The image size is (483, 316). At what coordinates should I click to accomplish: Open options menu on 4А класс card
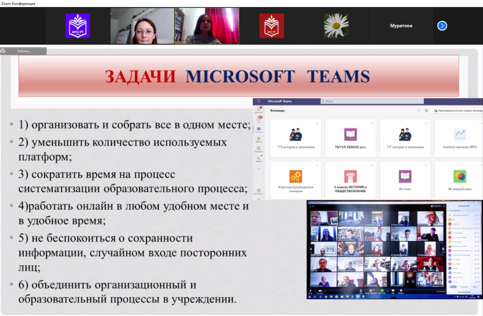click(426, 165)
